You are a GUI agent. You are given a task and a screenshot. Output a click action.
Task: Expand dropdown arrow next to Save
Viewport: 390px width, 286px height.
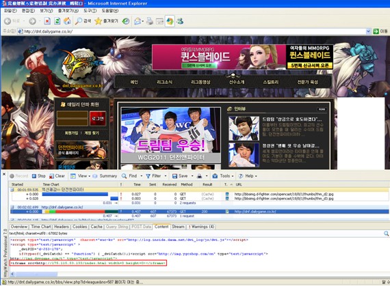192,176
